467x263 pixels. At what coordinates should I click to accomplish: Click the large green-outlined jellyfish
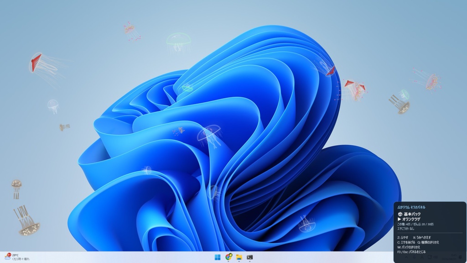click(x=179, y=42)
